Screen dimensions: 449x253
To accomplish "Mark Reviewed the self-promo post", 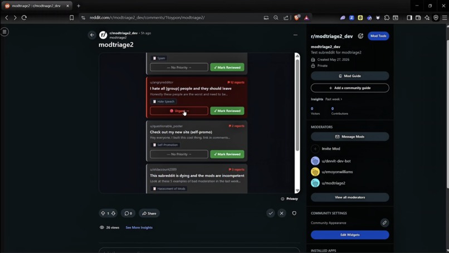I will [227, 154].
